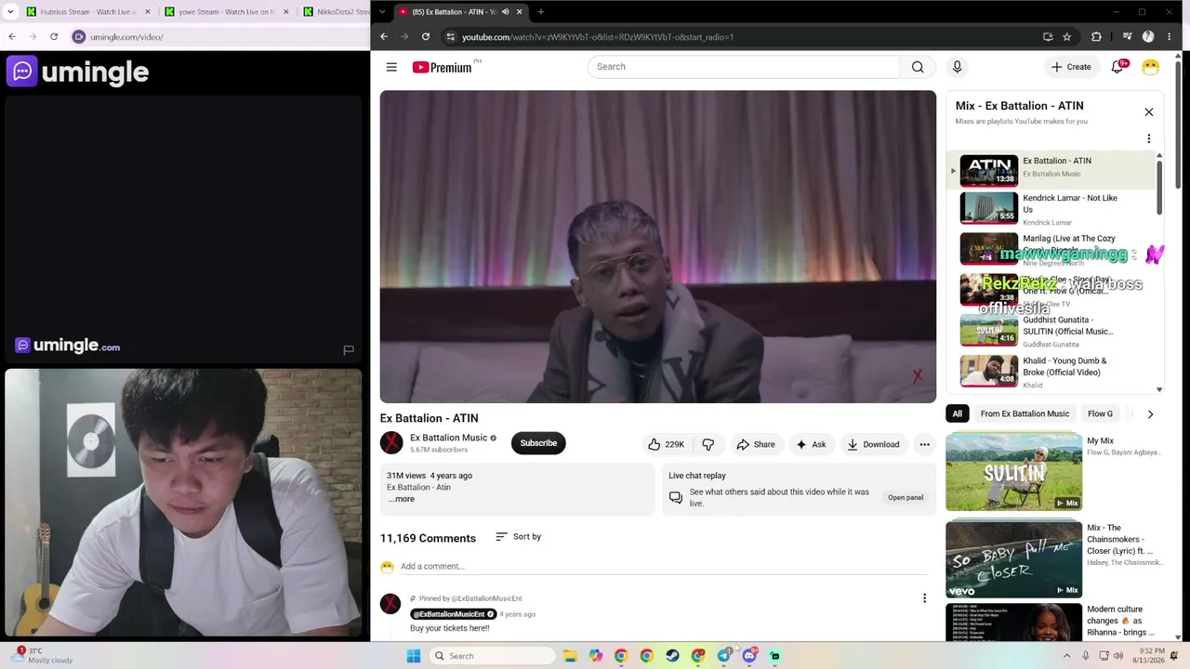Screen dimensions: 1190x669
Task: Select From Ex Battalion Music chip
Action: click(1025, 413)
